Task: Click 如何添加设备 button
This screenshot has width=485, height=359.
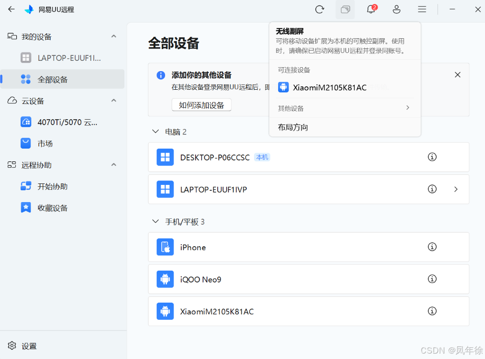Action: pos(201,105)
